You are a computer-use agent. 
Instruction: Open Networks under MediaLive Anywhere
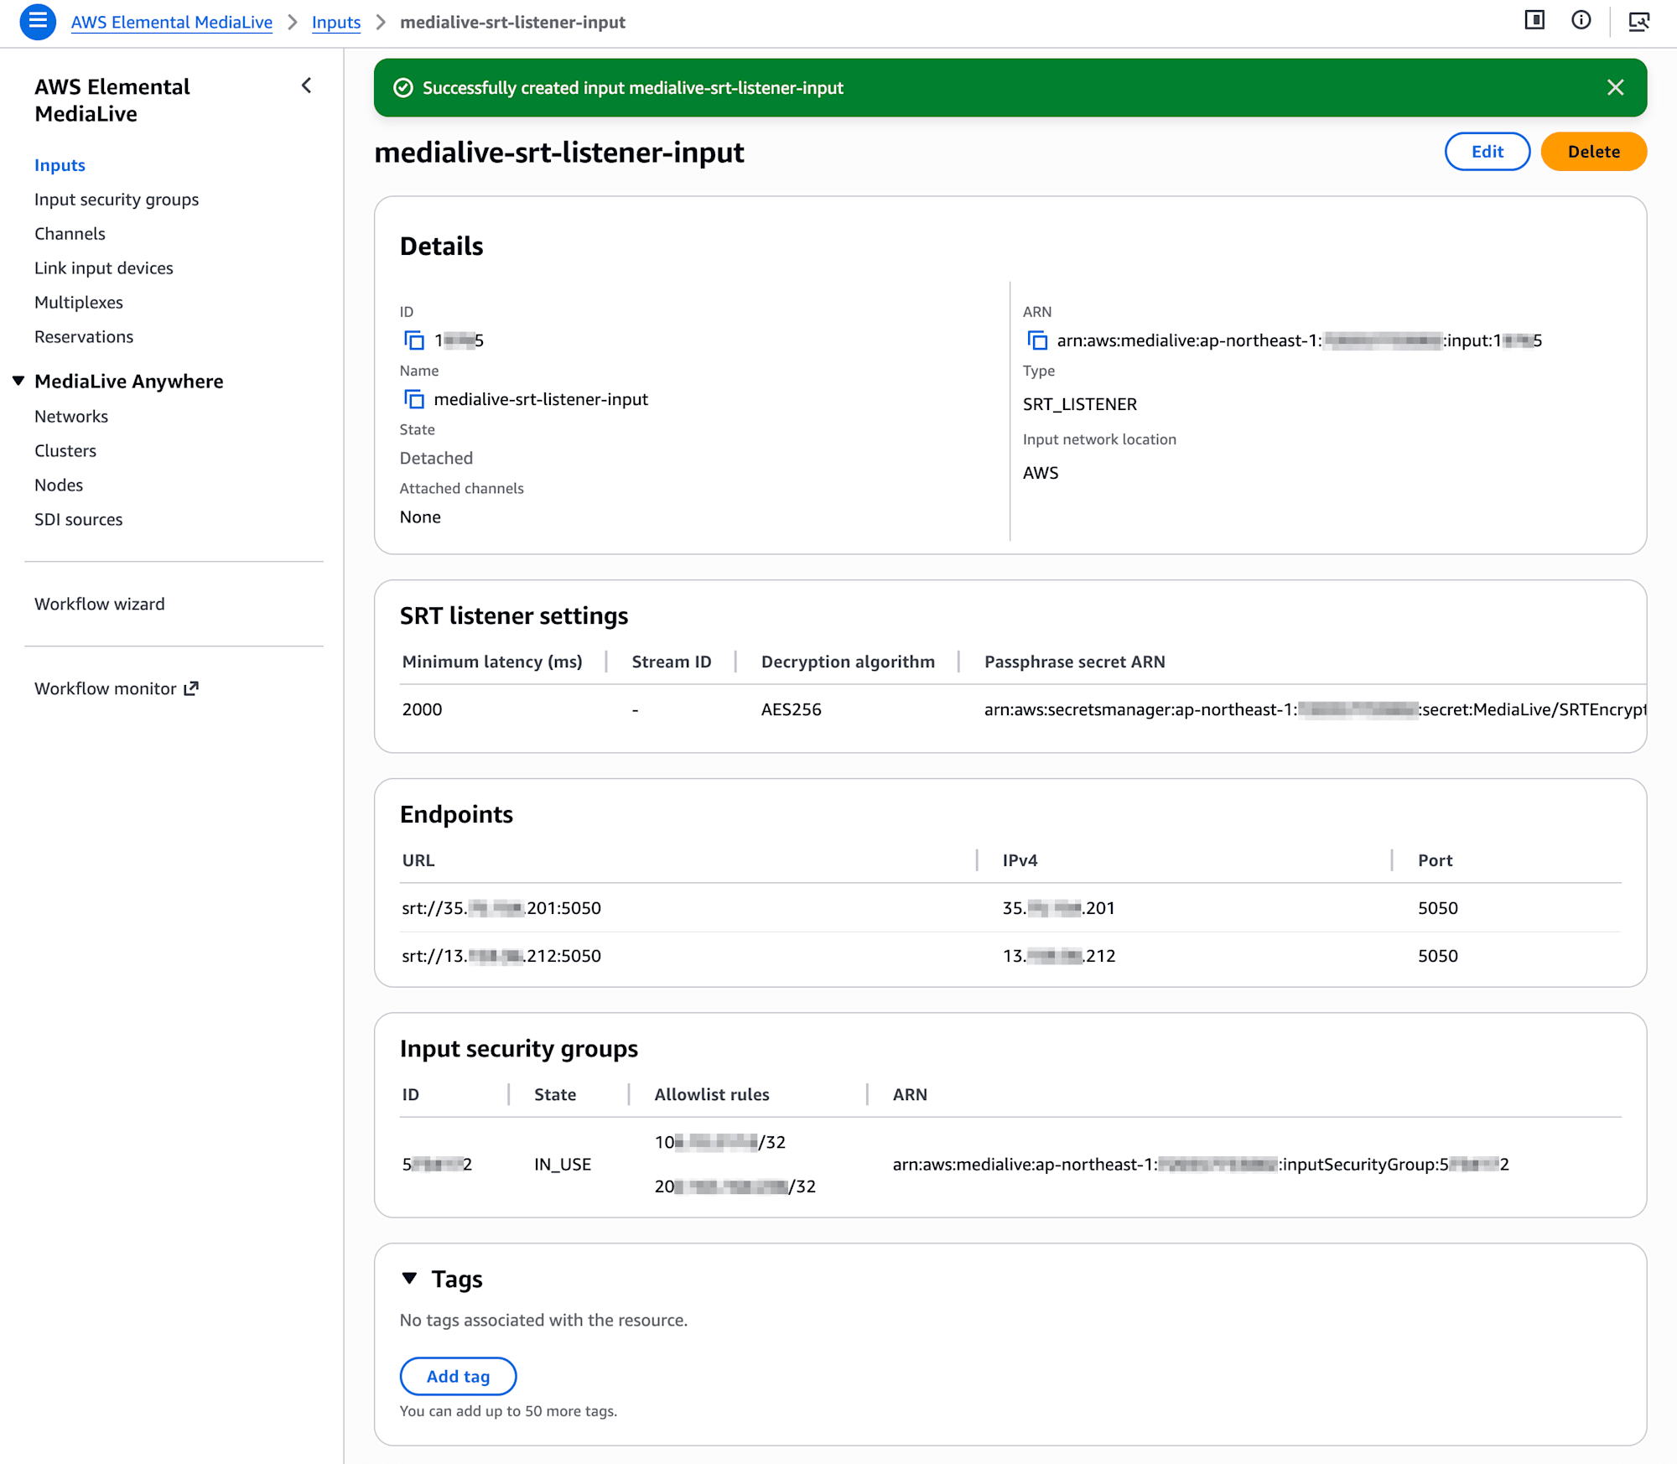pyautogui.click(x=71, y=417)
